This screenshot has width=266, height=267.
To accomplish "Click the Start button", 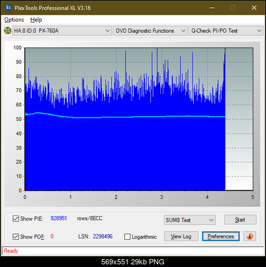I will [x=240, y=219].
